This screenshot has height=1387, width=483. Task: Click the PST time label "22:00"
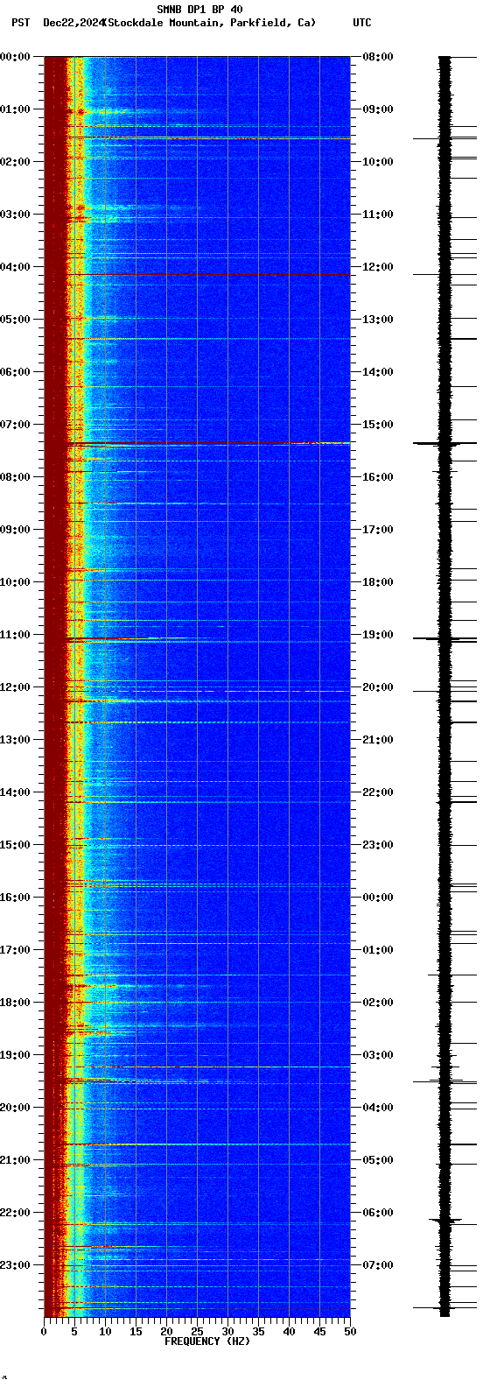[x=15, y=1213]
